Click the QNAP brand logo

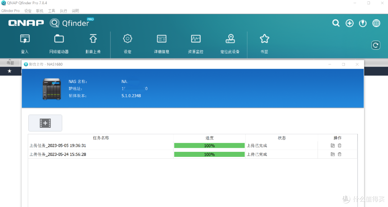pyautogui.click(x=26, y=23)
